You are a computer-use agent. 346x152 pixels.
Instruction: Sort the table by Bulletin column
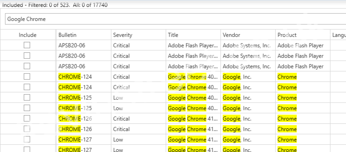tap(84, 35)
